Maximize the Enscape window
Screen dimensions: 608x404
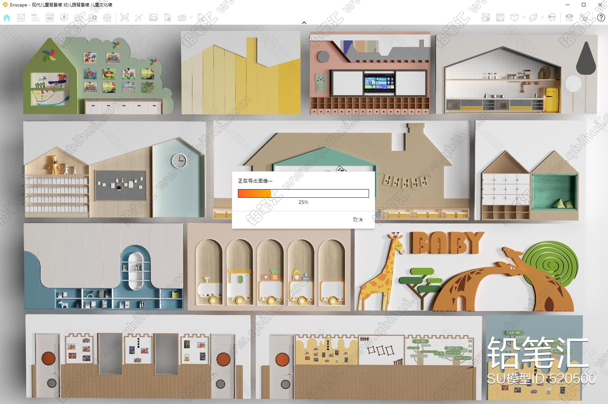(x=584, y=5)
